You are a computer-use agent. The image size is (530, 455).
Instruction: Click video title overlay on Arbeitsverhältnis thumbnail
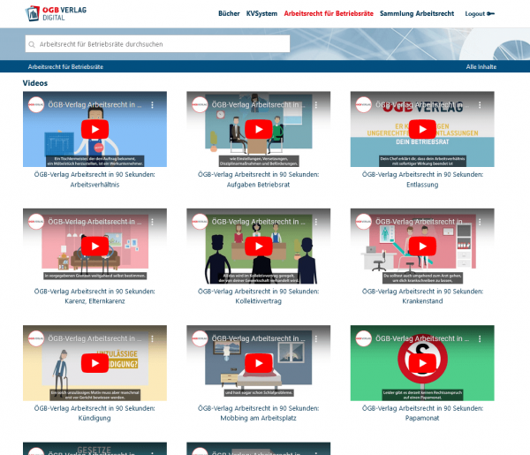tap(95, 105)
